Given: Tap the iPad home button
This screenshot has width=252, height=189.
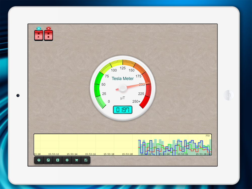Looking at the screenshot, I should click(x=229, y=95).
